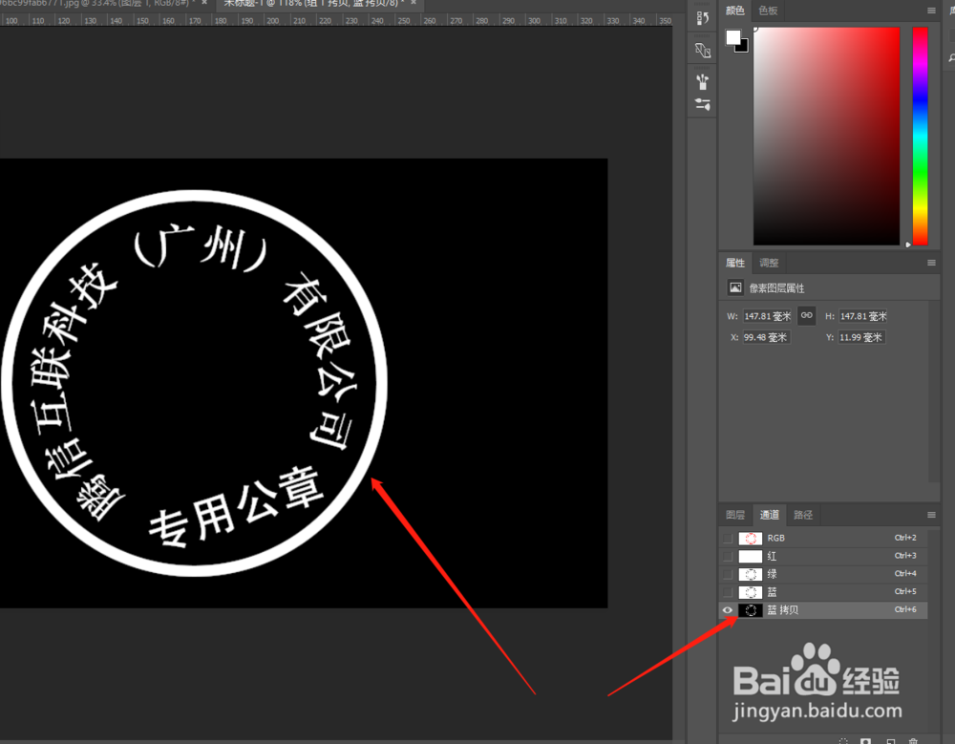Image resolution: width=955 pixels, height=744 pixels.
Task: Click the 蓝 channel thumbnail
Action: pos(751,591)
